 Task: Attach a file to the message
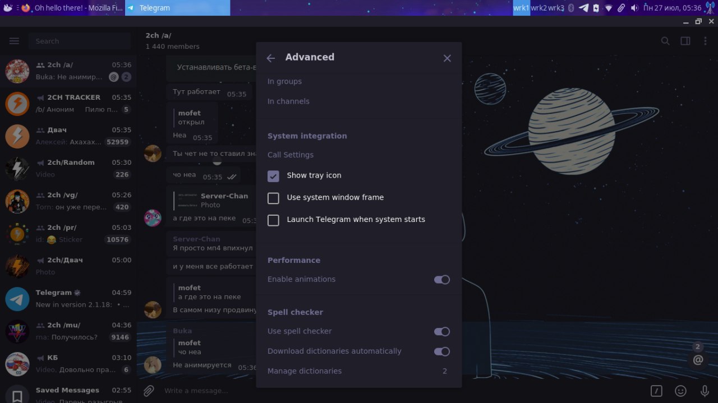[x=149, y=391]
